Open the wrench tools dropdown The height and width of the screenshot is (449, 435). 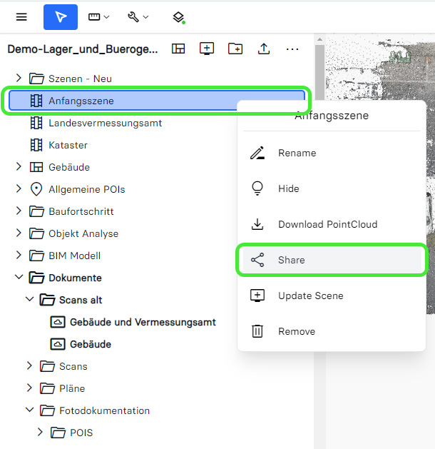(x=138, y=17)
